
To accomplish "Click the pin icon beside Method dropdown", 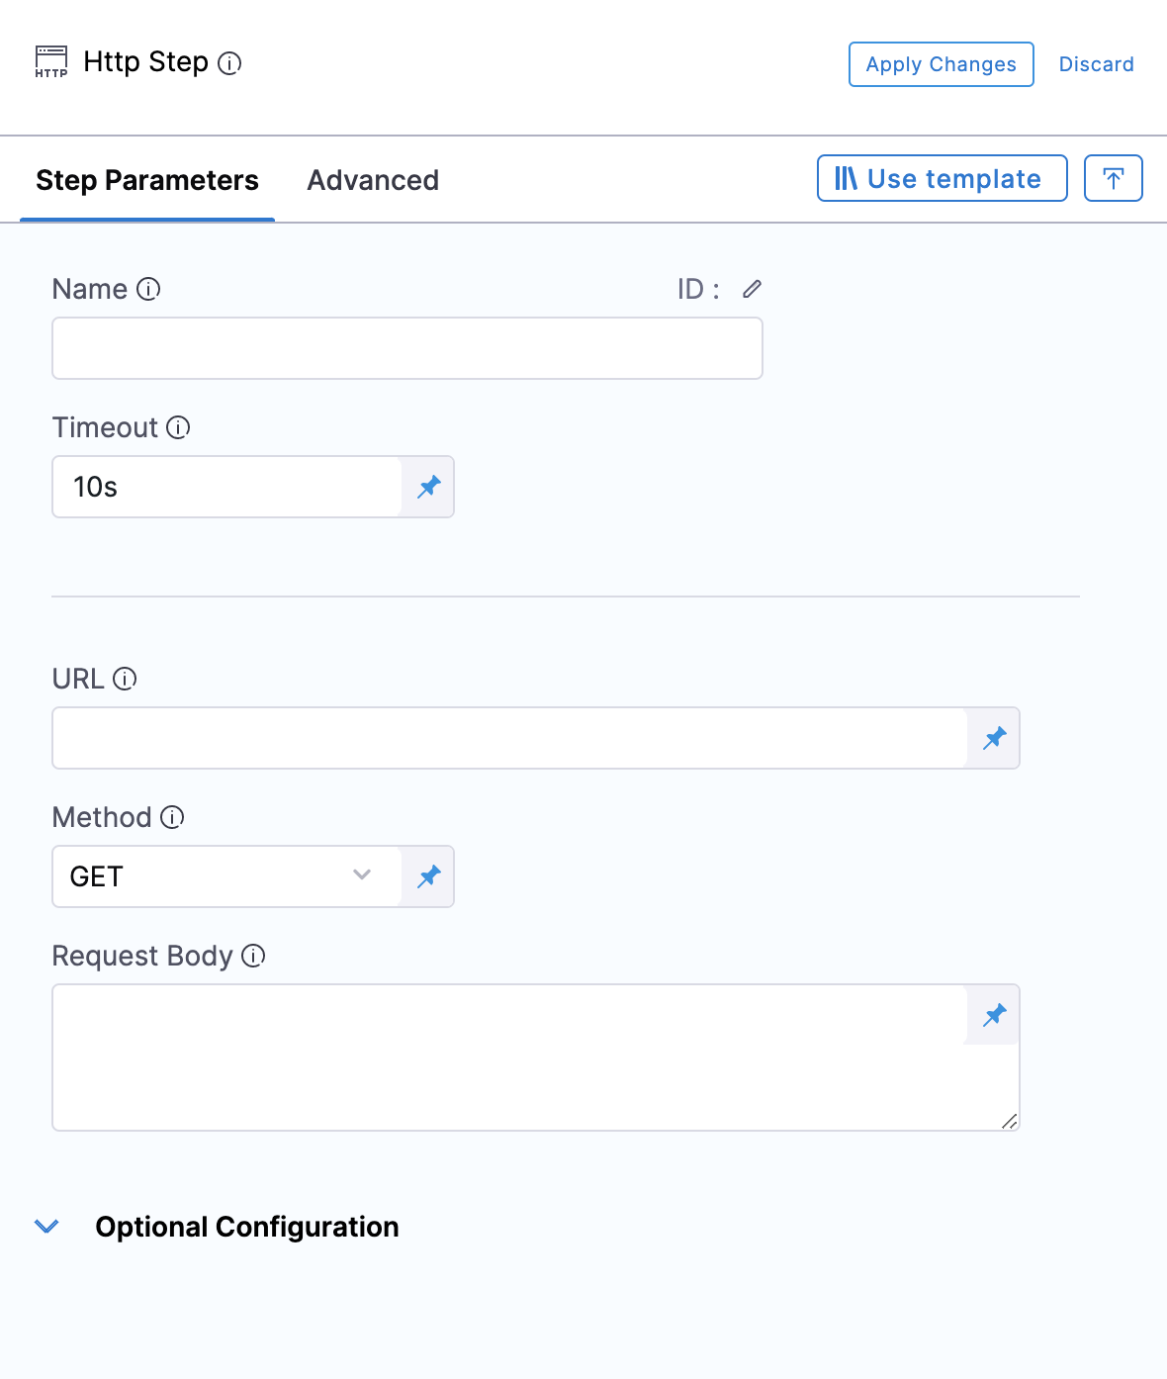I will (x=428, y=876).
